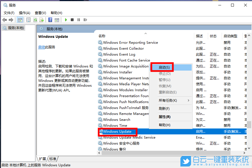Click the Export List toolbar icon
The height and width of the screenshot is (168, 252).
click(x=42, y=20)
